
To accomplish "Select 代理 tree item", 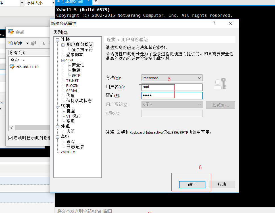I will point(70,95).
